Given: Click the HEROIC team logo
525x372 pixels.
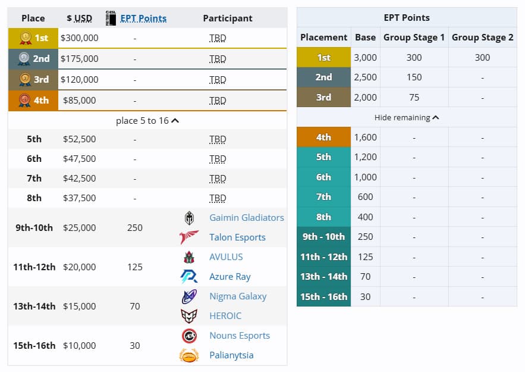Looking at the screenshot, I should 189,316.
